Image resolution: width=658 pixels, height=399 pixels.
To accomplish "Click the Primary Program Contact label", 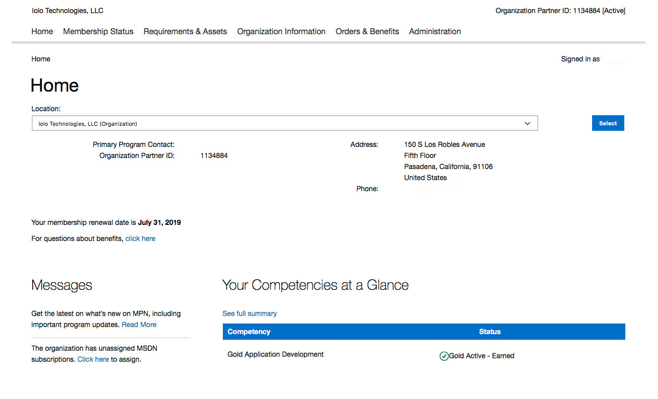I will click(x=134, y=144).
